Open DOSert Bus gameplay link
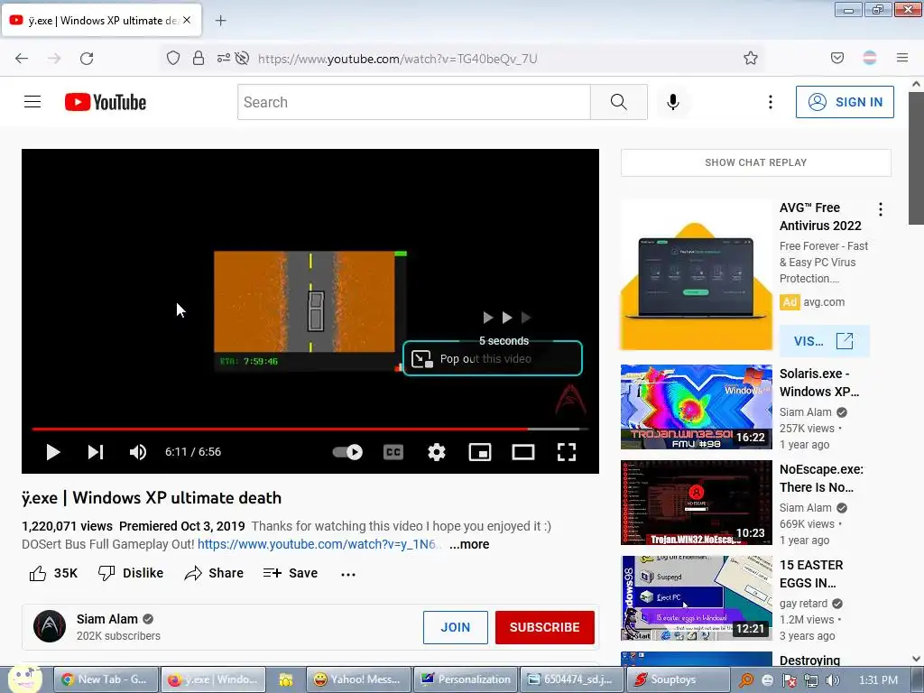The height and width of the screenshot is (693, 924). (317, 544)
